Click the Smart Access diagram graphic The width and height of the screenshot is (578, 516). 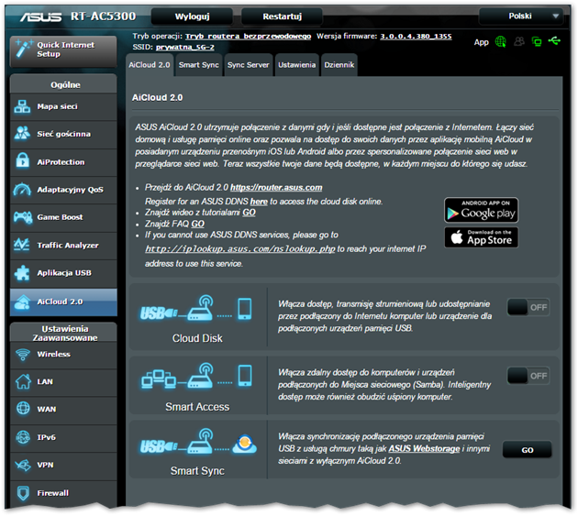coord(197,376)
